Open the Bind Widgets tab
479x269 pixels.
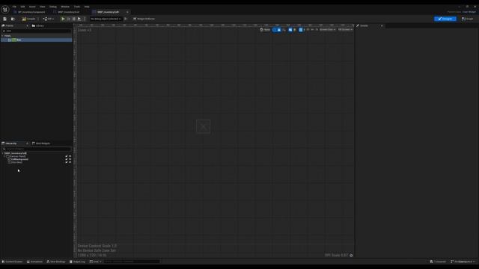tap(41, 143)
